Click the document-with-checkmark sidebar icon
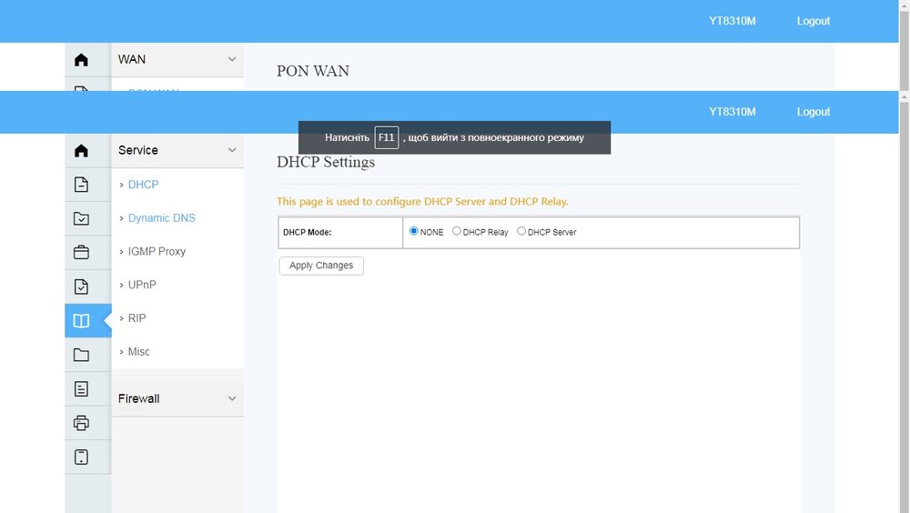The width and height of the screenshot is (910, 513). (x=81, y=287)
